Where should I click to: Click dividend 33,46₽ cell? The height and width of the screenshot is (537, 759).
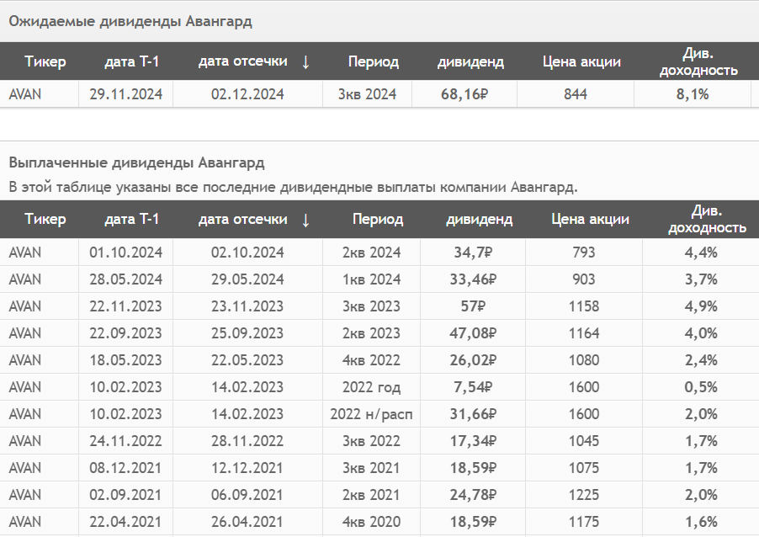(x=473, y=279)
